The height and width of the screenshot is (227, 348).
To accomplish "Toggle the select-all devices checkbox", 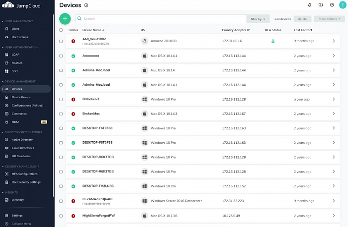I will (61, 30).
